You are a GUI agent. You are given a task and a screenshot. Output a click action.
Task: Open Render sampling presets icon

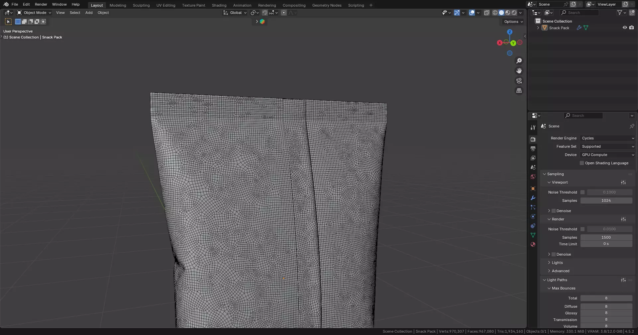pyautogui.click(x=623, y=219)
